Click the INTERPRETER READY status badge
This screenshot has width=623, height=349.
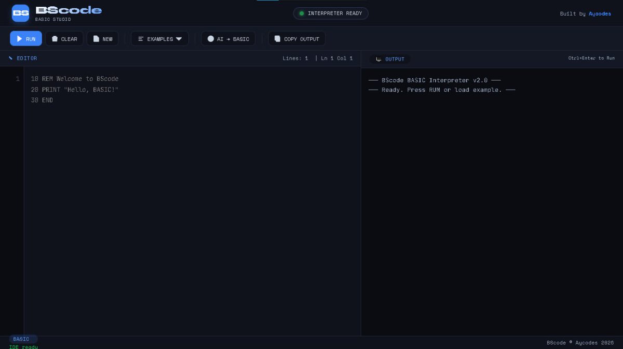[331, 13]
